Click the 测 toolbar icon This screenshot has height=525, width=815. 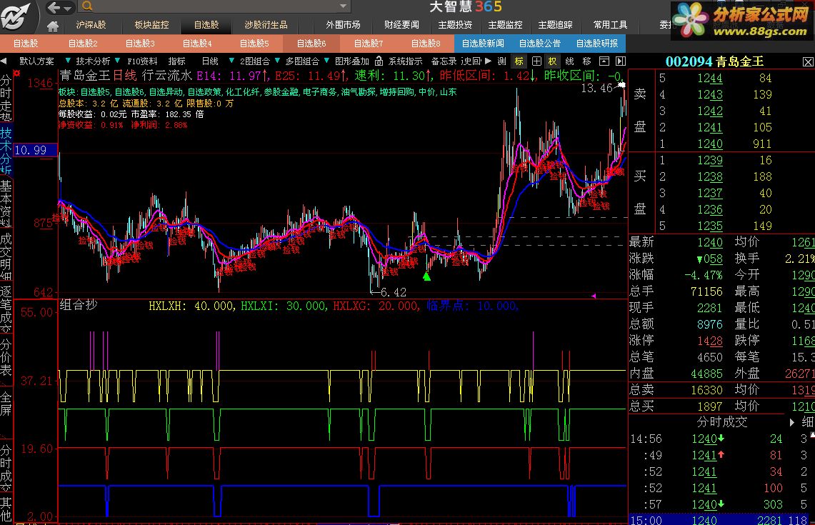point(501,61)
